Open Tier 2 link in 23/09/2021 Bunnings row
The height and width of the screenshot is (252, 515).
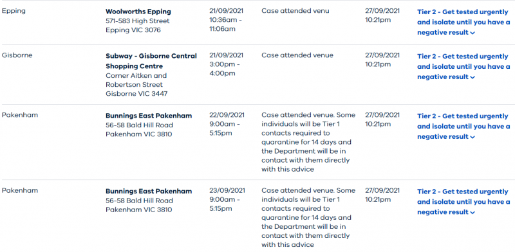pos(464,202)
